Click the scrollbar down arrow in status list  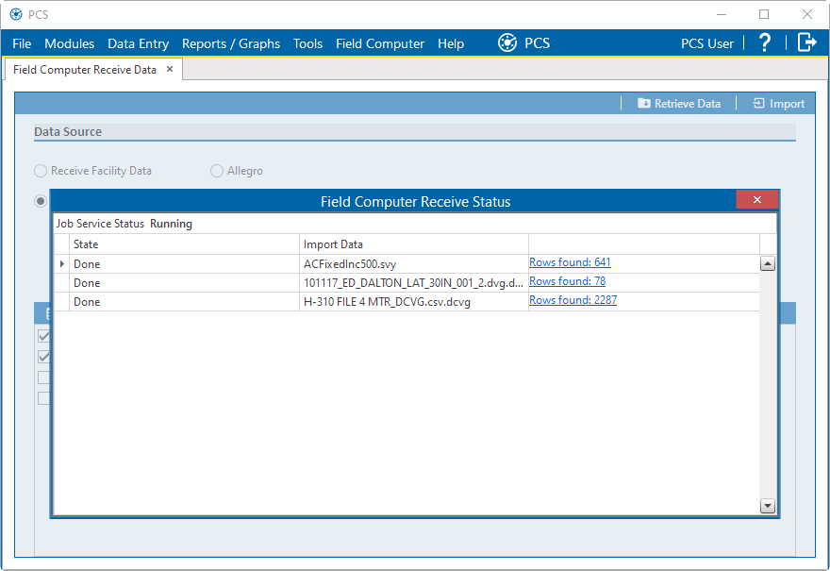coord(767,506)
